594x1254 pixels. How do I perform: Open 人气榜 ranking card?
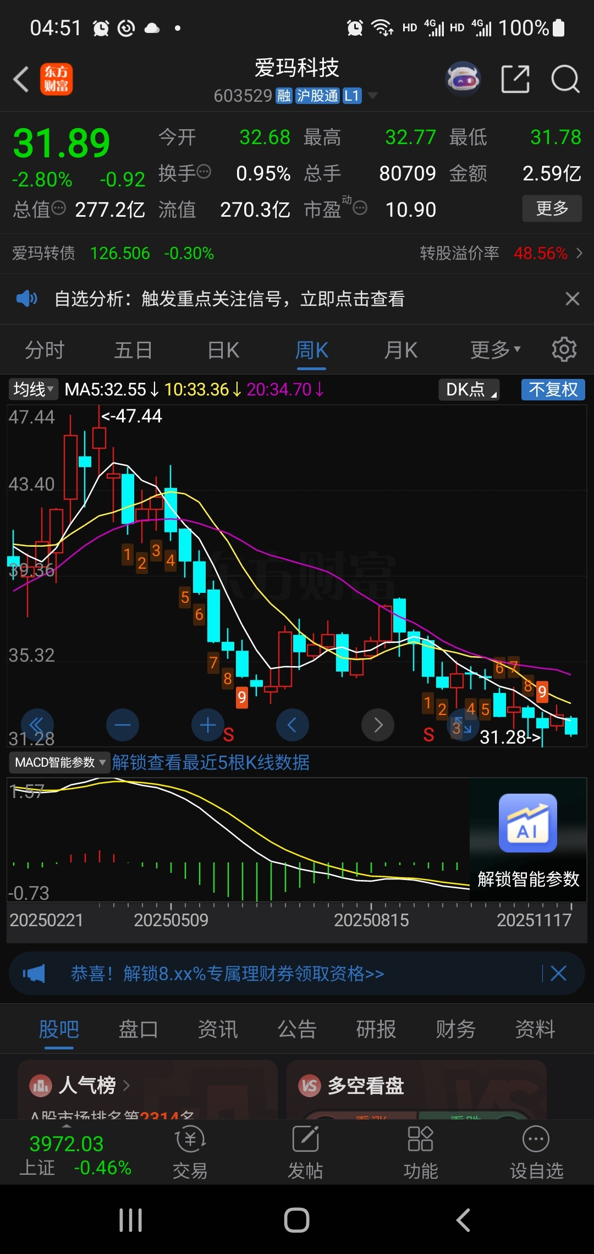pos(147,1090)
